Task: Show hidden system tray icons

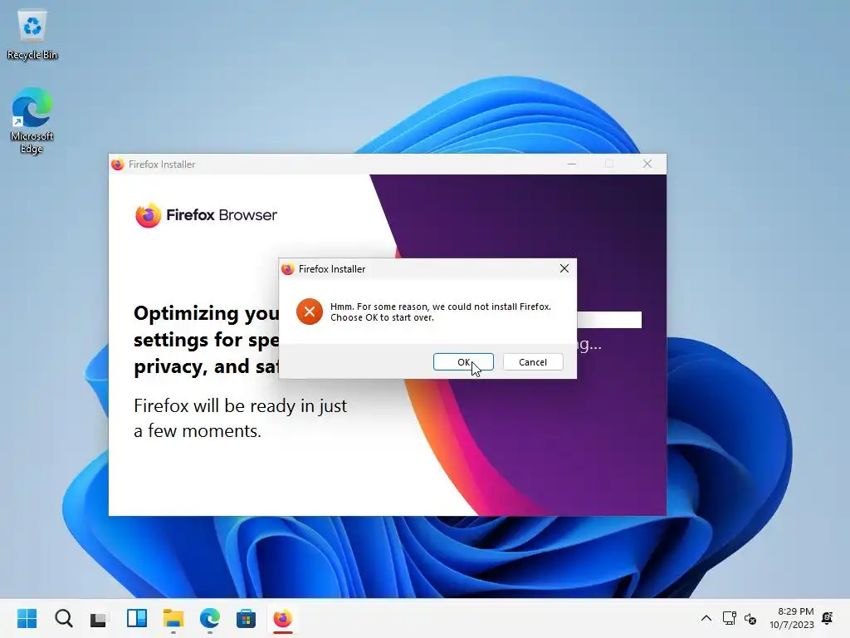Action: click(706, 618)
